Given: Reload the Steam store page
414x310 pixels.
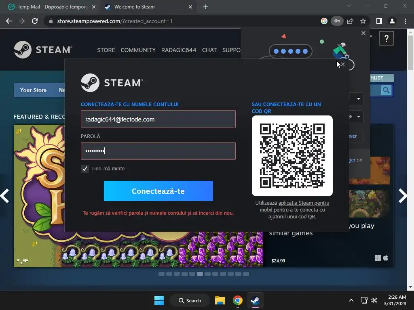Looking at the screenshot, I should point(35,21).
